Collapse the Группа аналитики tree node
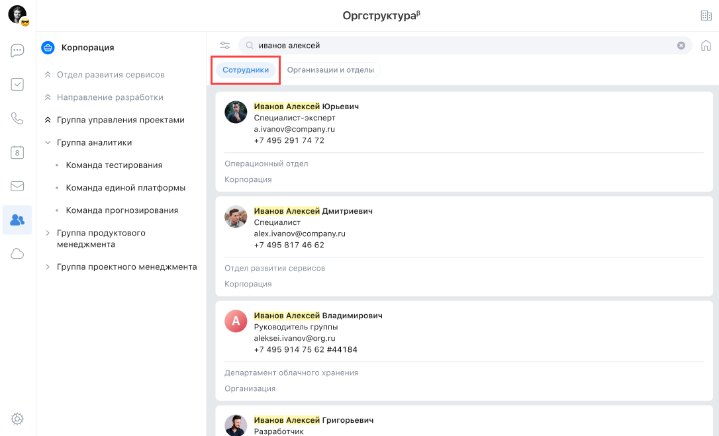This screenshot has height=436, width=719. click(x=48, y=142)
